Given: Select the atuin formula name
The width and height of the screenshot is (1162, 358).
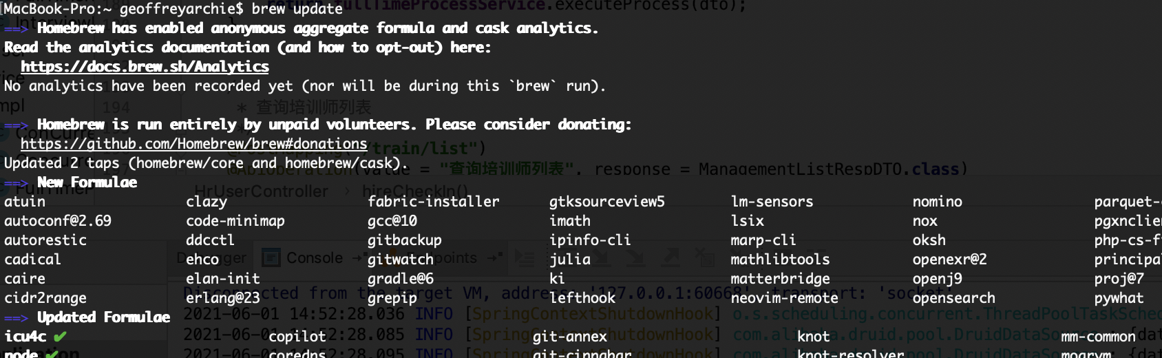Looking at the screenshot, I should tap(25, 202).
